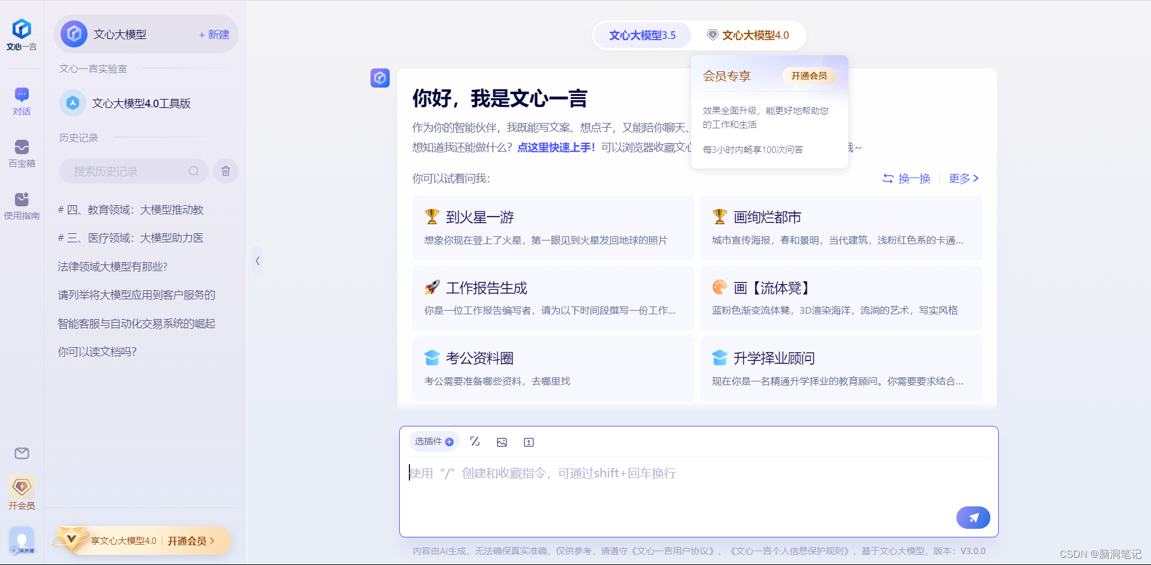Click the file upload icon
This screenshot has height=565, width=1151.
[529, 442]
